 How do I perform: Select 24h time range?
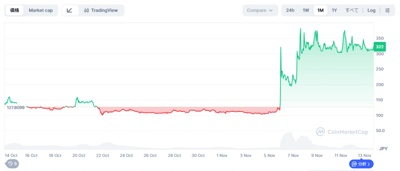point(290,10)
